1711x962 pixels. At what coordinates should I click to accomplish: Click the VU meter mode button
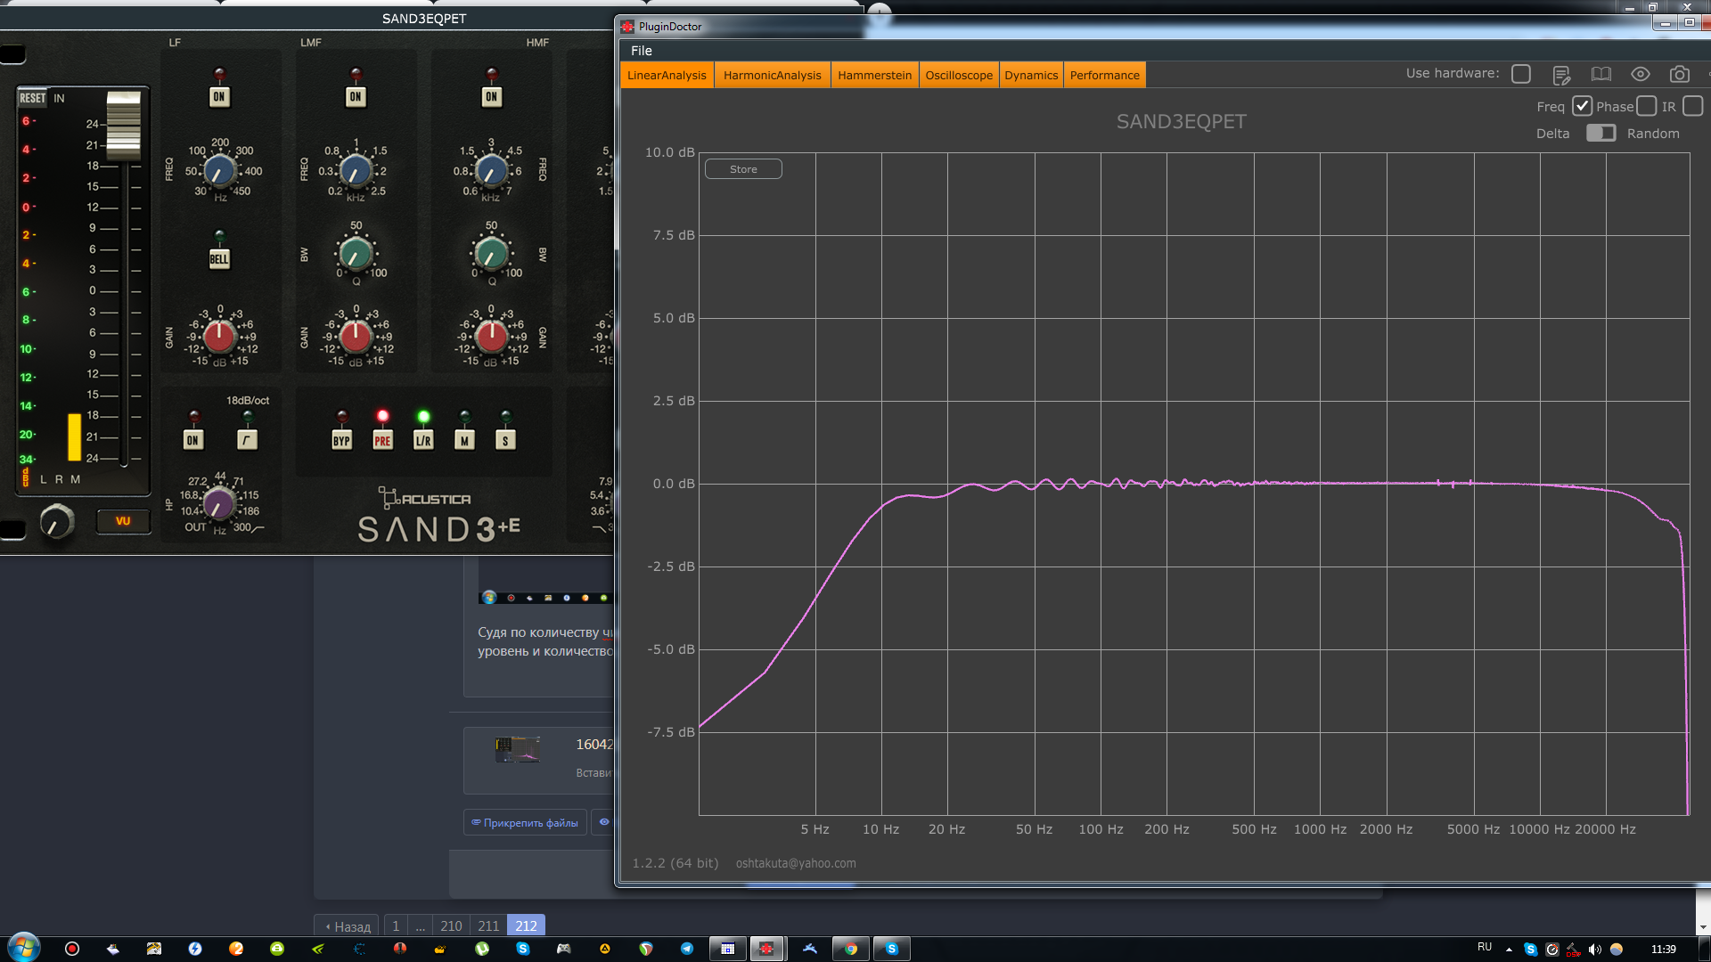click(x=123, y=521)
